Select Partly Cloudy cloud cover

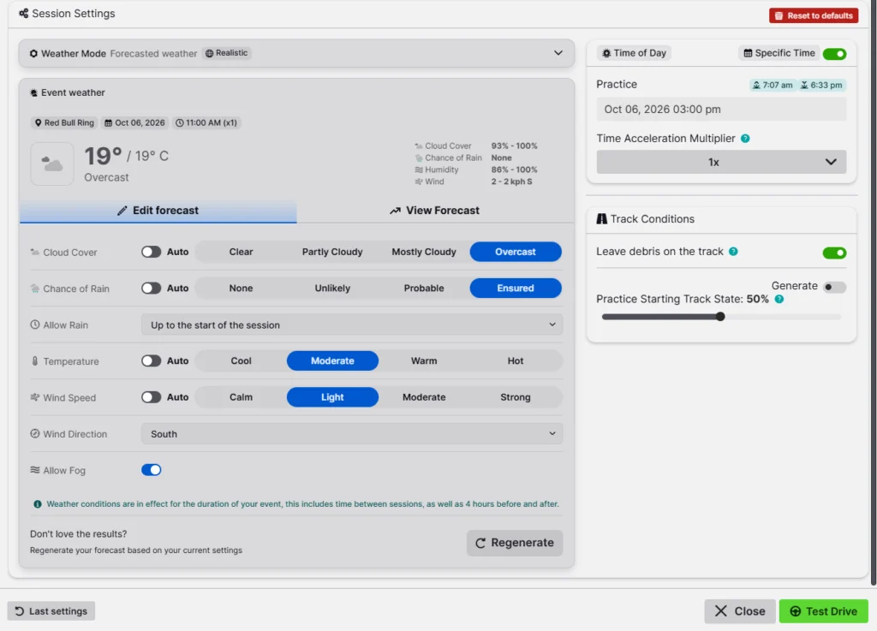coord(332,252)
